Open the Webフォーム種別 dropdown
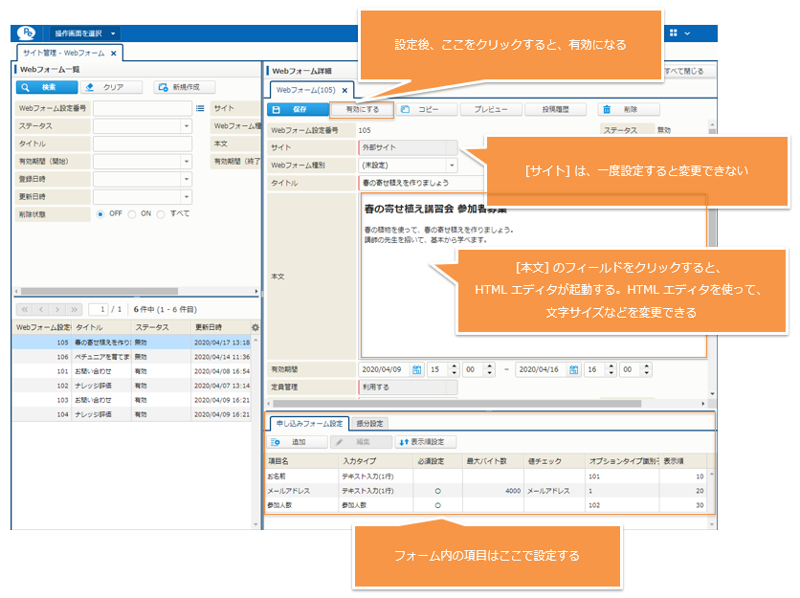The width and height of the screenshot is (800, 598). tap(452, 165)
